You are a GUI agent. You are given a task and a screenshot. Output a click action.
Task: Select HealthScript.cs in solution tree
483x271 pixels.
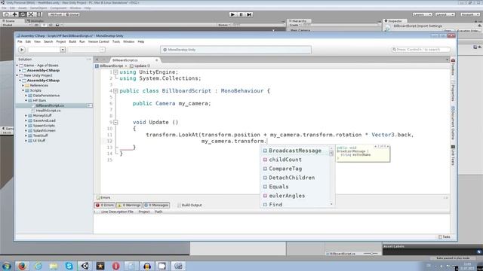click(x=48, y=111)
